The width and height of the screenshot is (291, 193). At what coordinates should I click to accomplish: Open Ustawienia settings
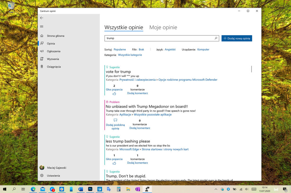pyautogui.click(x=53, y=176)
